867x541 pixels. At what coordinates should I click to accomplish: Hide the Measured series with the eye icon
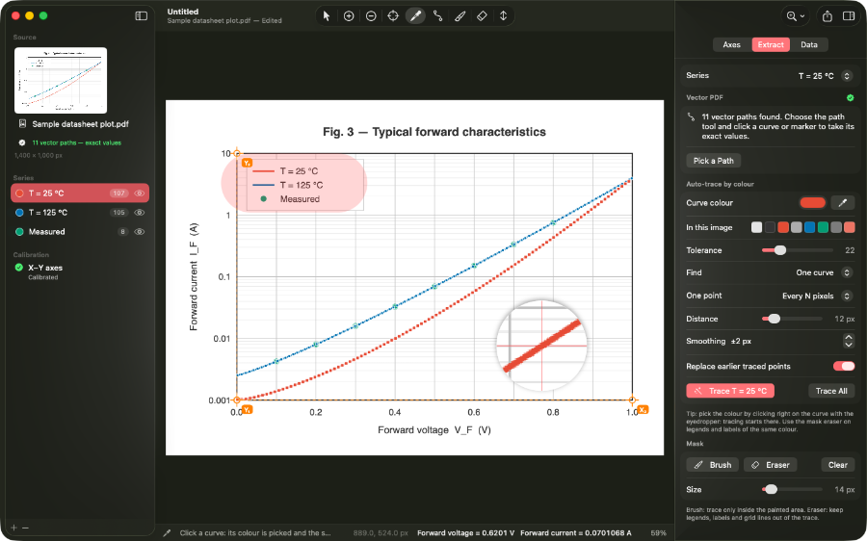(x=140, y=232)
